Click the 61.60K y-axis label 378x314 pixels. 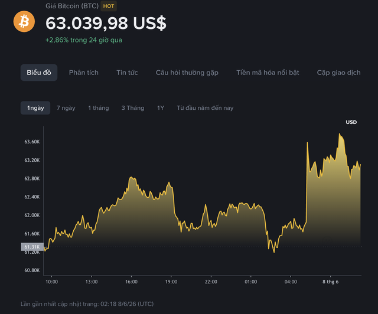(x=32, y=234)
